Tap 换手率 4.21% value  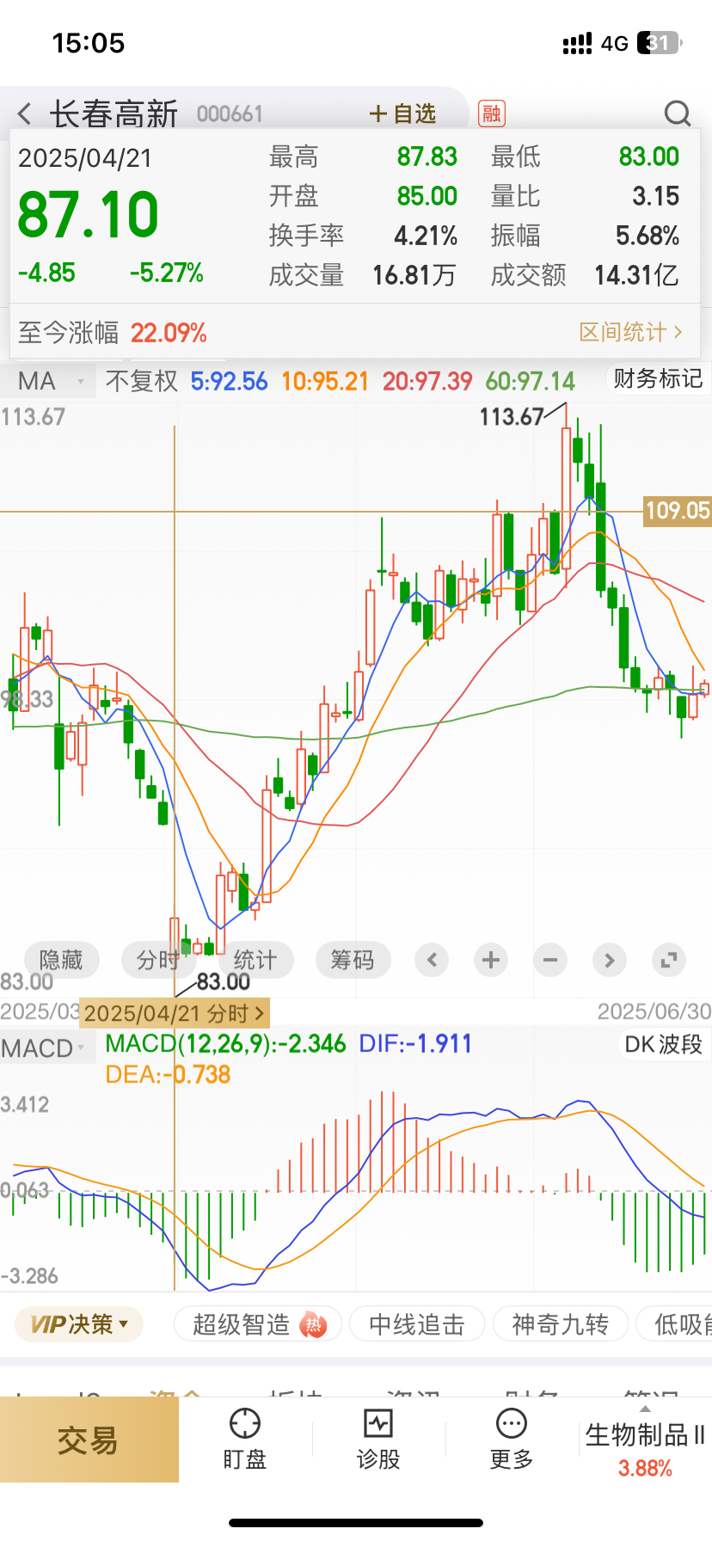pos(426,236)
